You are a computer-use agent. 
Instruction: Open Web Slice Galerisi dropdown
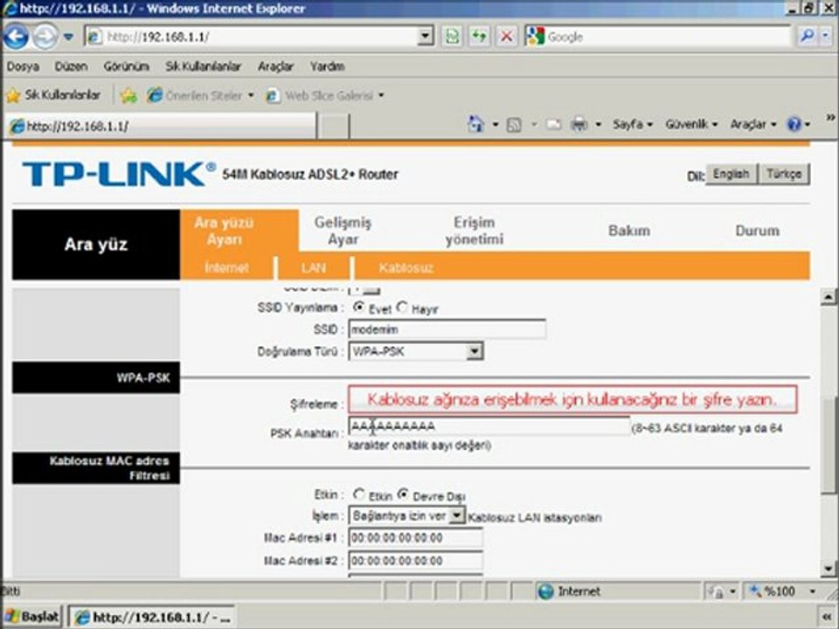click(325, 96)
